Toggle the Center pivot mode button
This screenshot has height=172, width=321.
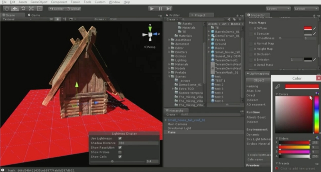coord(57,9)
